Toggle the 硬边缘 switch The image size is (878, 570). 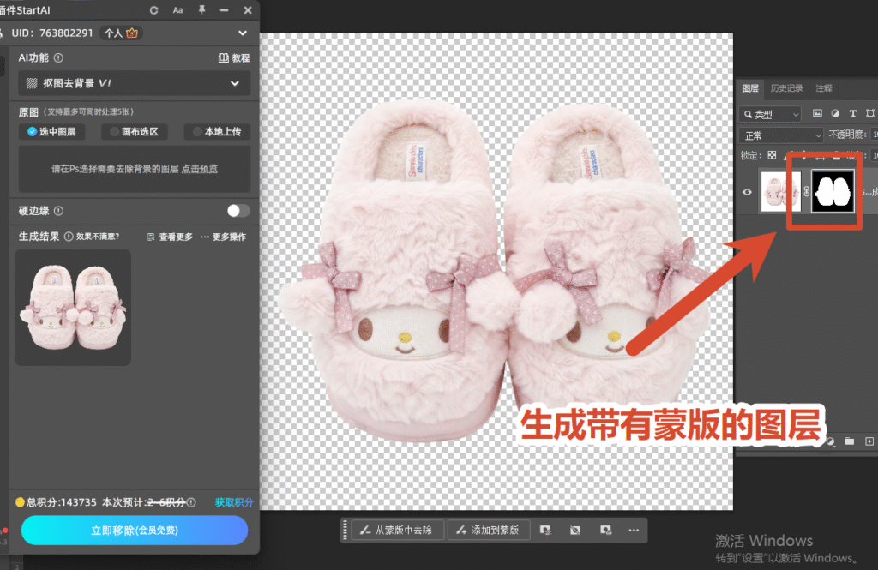point(238,211)
